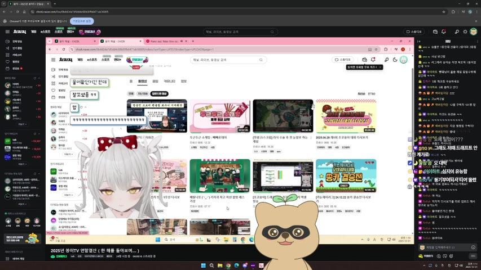Open 스튜디오 button in the dark header
Image resolution: width=481 pixels, height=270 pixels.
pos(414,31)
